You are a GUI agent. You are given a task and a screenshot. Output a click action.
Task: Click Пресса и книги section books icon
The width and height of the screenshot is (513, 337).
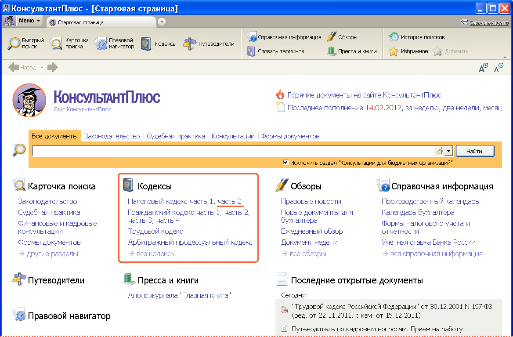129,279
